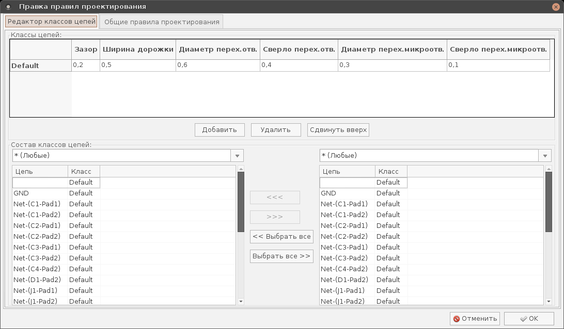Select Net-(C2-Pad1) in left list
This screenshot has width=564, height=329.
[124, 225]
